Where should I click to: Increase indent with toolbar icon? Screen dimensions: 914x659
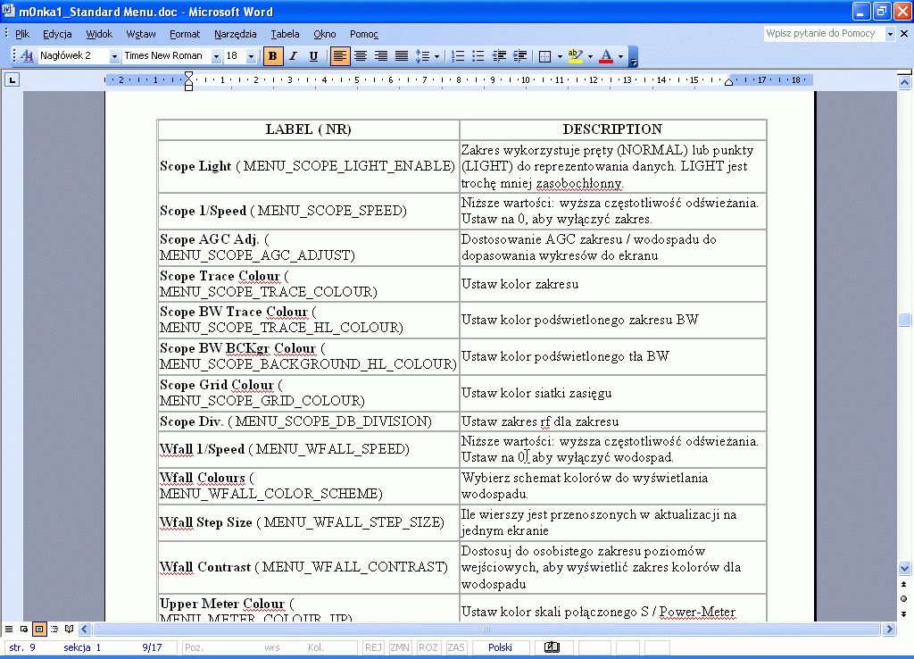pos(519,56)
